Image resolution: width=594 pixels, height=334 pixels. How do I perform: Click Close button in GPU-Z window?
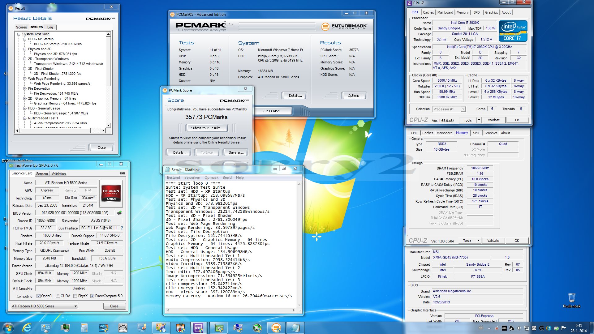click(x=114, y=306)
